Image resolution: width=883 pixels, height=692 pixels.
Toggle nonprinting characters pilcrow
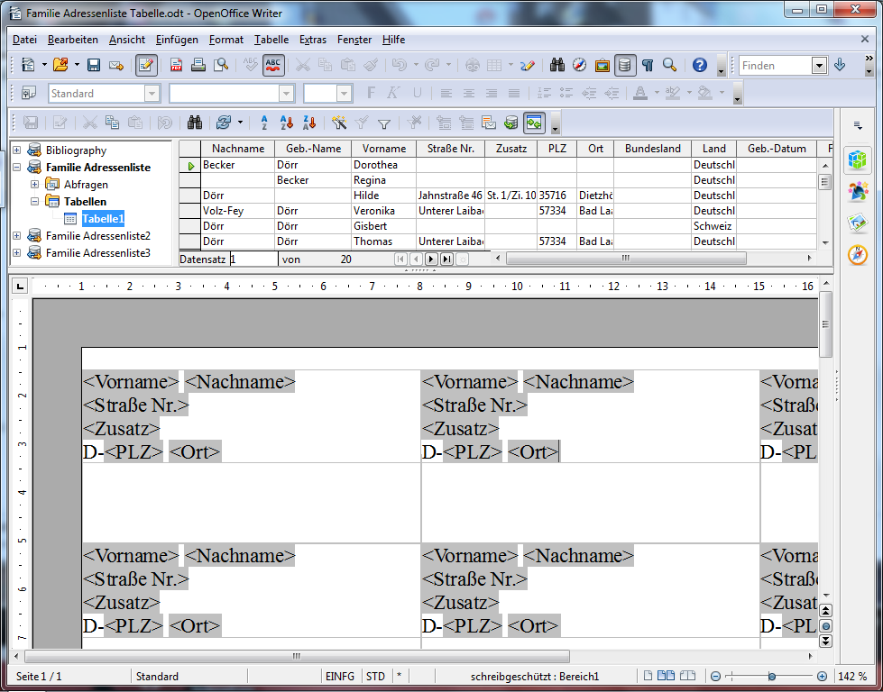point(647,65)
